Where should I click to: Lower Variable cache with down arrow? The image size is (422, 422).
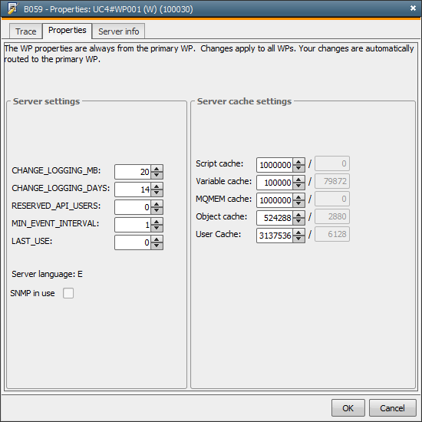click(x=298, y=186)
